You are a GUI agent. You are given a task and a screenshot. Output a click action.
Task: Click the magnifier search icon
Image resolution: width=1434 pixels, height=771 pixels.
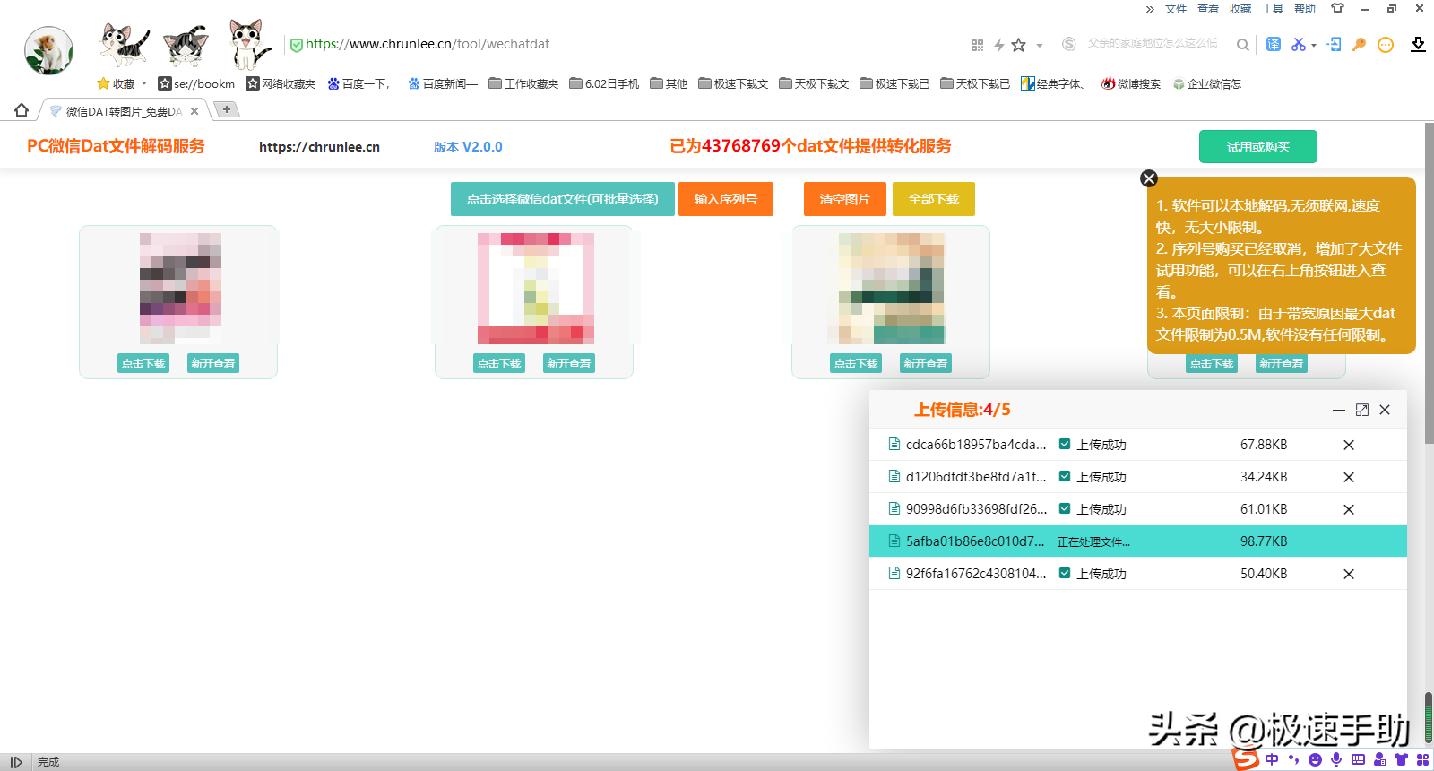point(1242,45)
